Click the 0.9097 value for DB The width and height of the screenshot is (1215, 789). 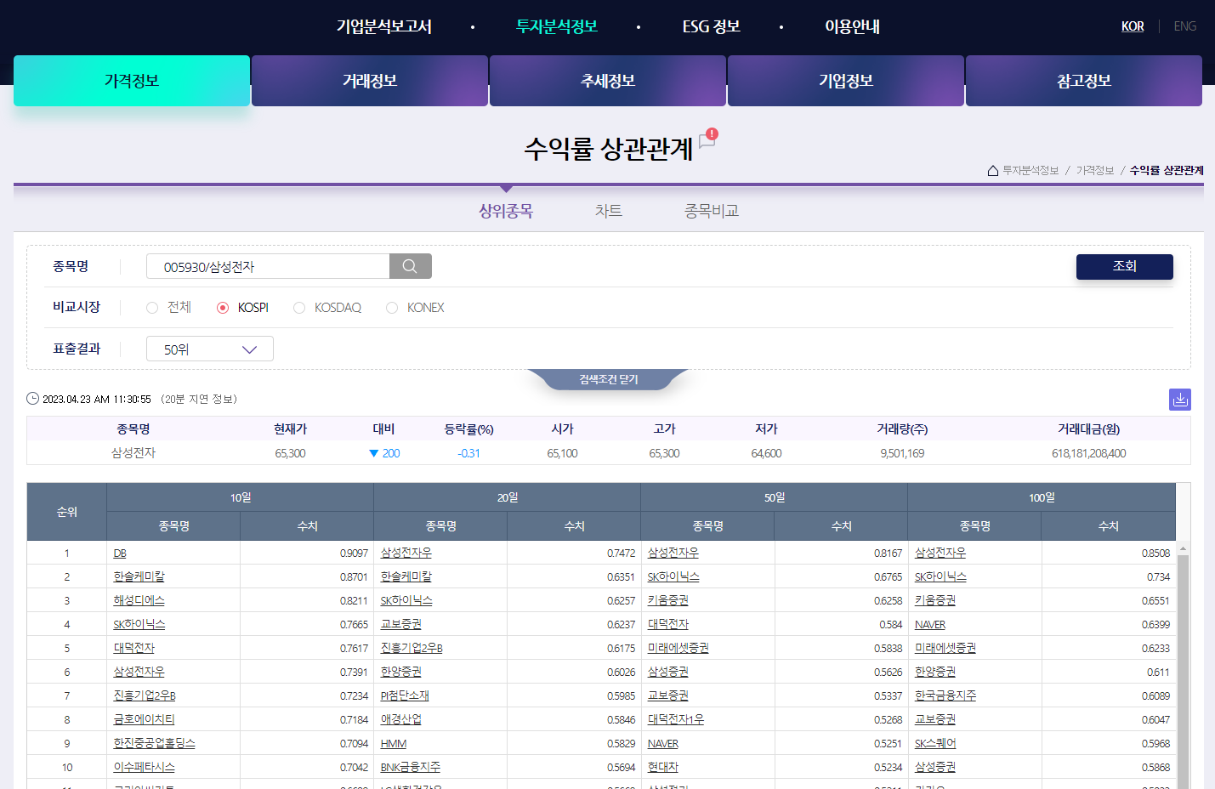coord(354,553)
